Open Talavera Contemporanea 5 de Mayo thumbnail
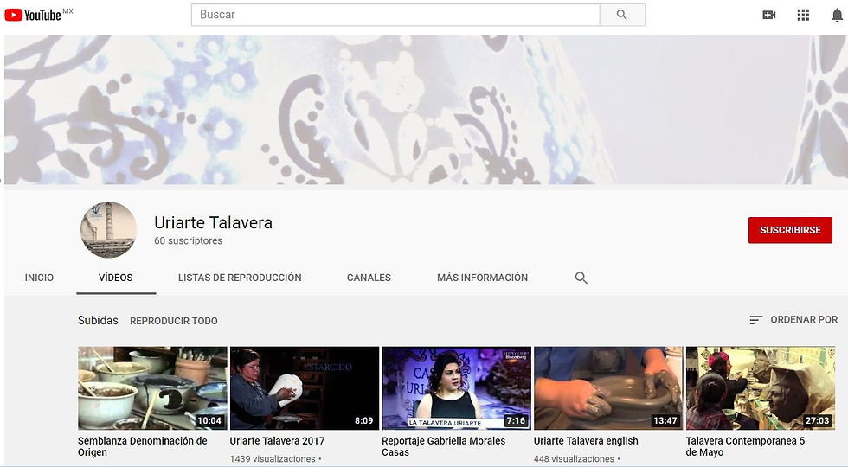This screenshot has height=467, width=848. tap(761, 388)
